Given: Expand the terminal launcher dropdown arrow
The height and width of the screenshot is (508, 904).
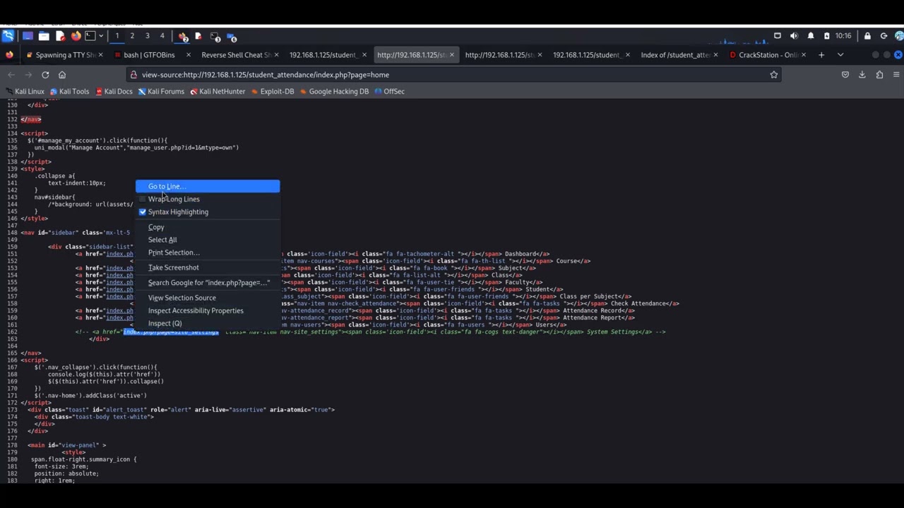Looking at the screenshot, I should pos(101,36).
